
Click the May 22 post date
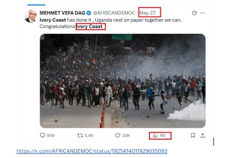click(148, 13)
